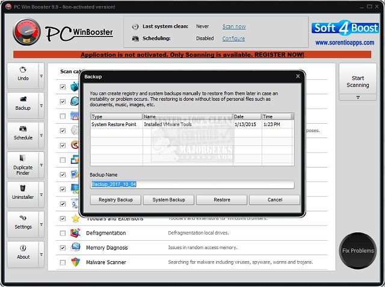The image size is (385, 287).
Task: Launch the Duplicate Finder tool
Action: [23, 165]
